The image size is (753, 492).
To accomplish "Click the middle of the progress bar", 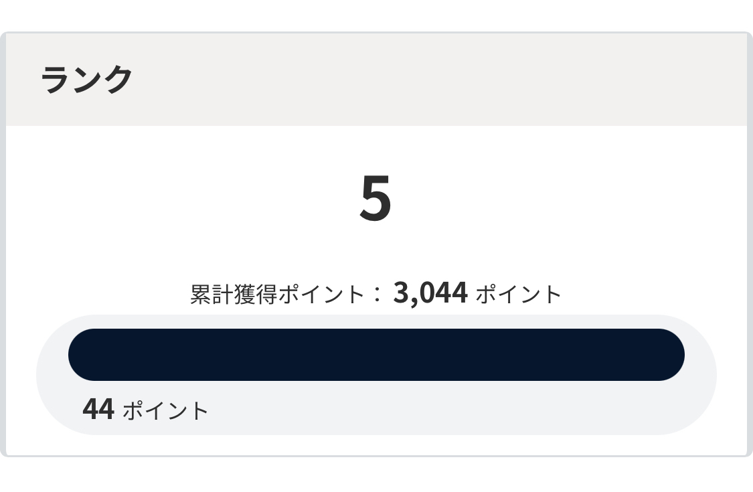I will click(x=376, y=355).
